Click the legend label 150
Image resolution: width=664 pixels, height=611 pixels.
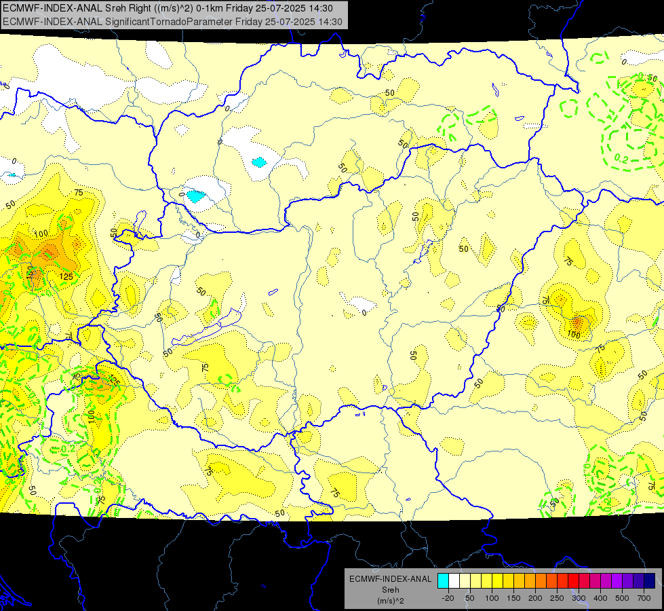pyautogui.click(x=513, y=598)
